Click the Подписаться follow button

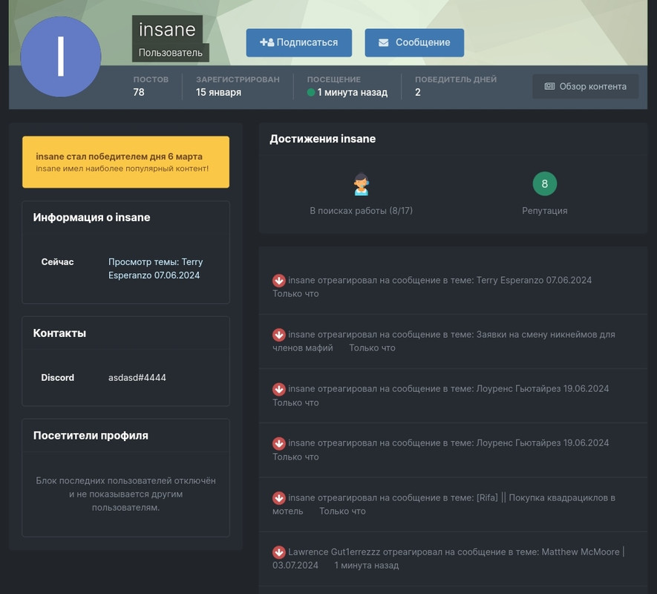point(298,42)
